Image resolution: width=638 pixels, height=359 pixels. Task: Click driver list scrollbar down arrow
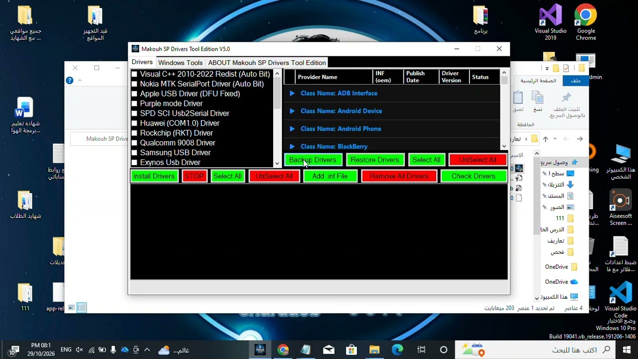[x=277, y=163]
